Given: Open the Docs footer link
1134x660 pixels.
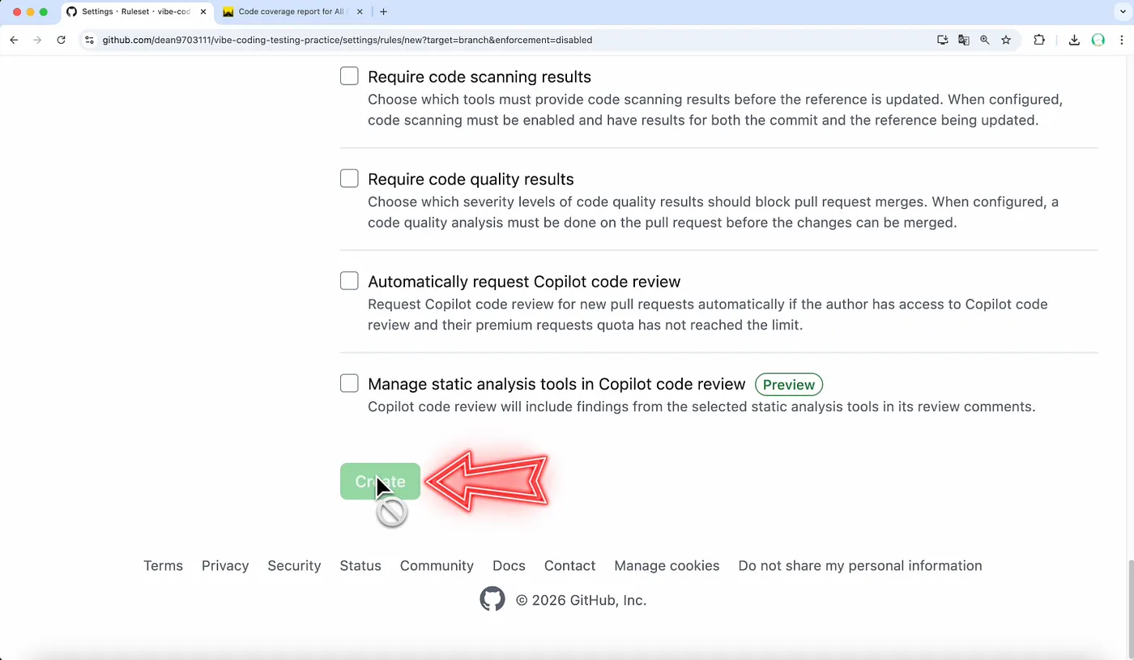Looking at the screenshot, I should point(509,565).
